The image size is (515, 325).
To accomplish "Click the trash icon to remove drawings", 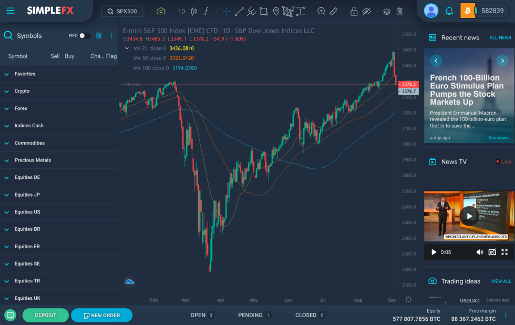I will coord(399,11).
